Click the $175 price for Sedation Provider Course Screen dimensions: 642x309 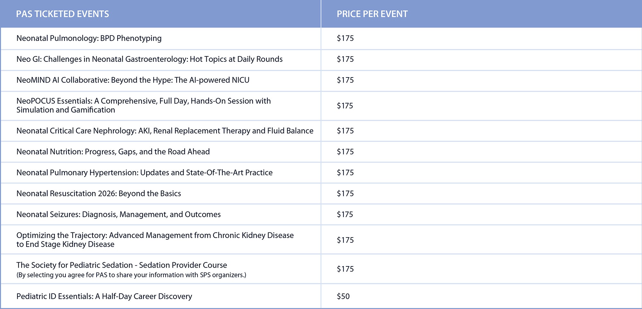(x=345, y=269)
